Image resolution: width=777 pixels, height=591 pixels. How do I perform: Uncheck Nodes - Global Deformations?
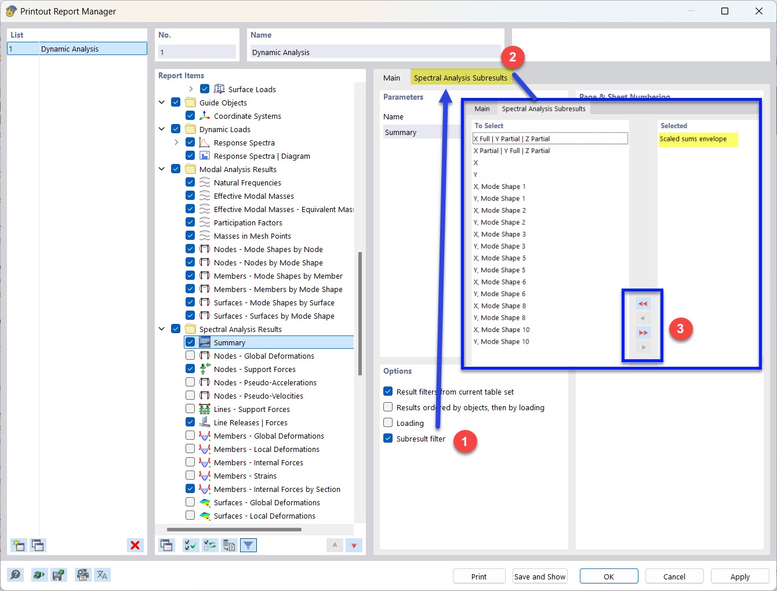[x=190, y=355]
